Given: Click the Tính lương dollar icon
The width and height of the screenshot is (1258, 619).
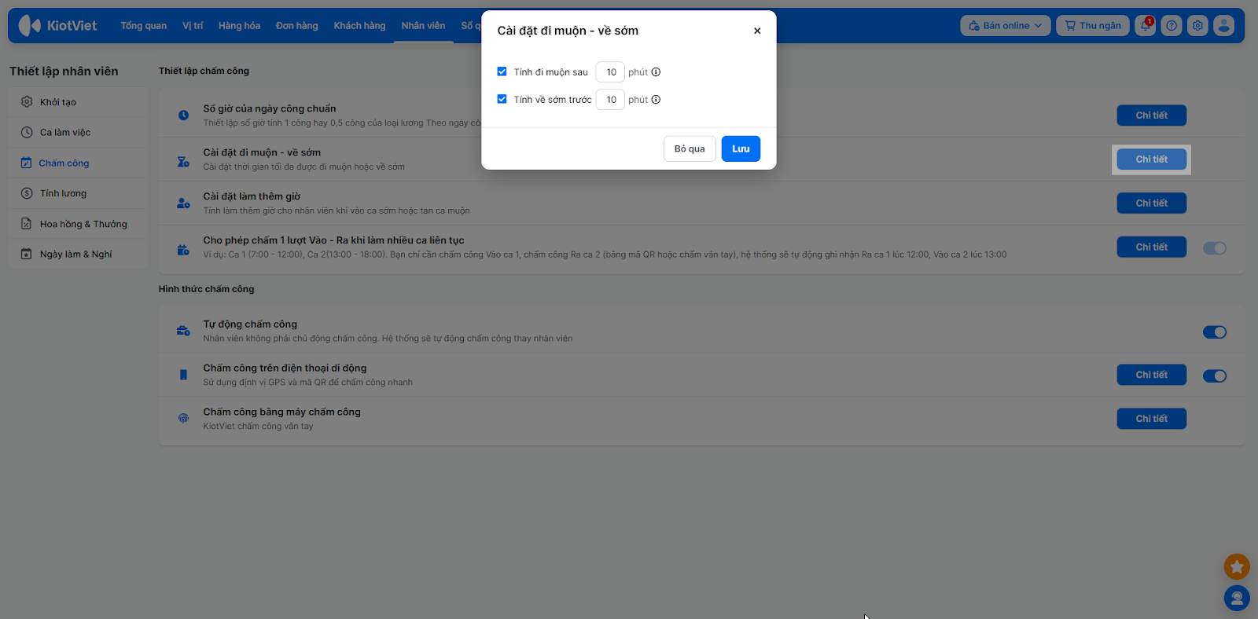Looking at the screenshot, I should [x=27, y=193].
